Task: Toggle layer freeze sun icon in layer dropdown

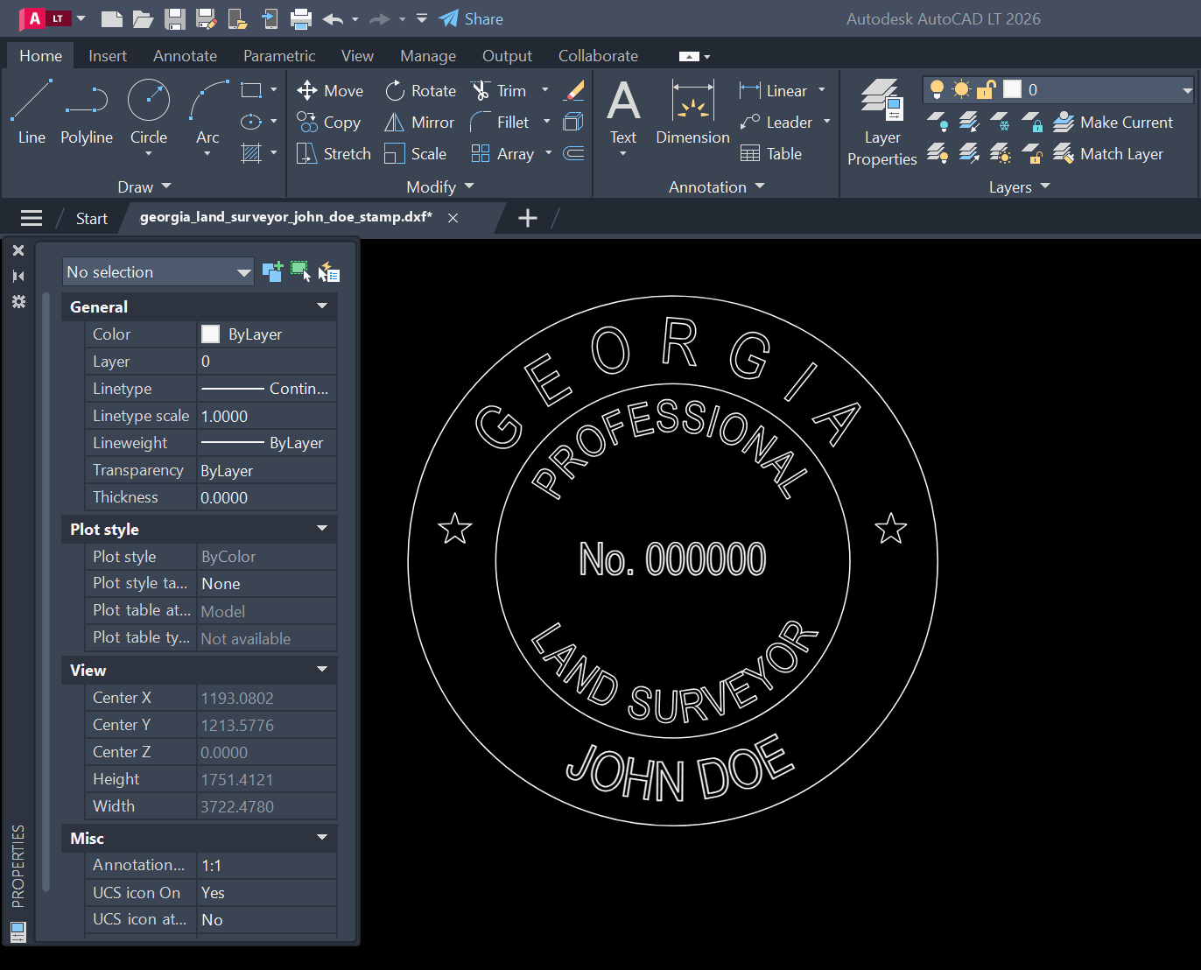Action: pyautogui.click(x=961, y=89)
